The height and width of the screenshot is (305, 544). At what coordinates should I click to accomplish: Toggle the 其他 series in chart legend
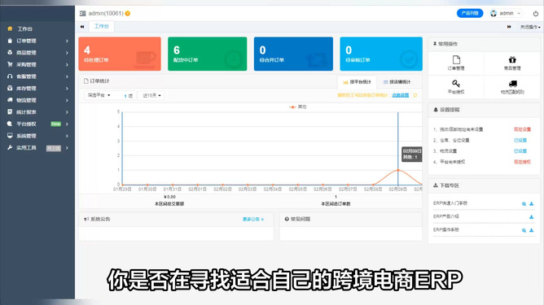pos(298,107)
